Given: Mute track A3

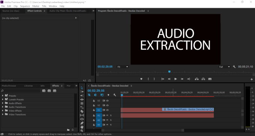Looking at the screenshot, I should coord(107,125).
